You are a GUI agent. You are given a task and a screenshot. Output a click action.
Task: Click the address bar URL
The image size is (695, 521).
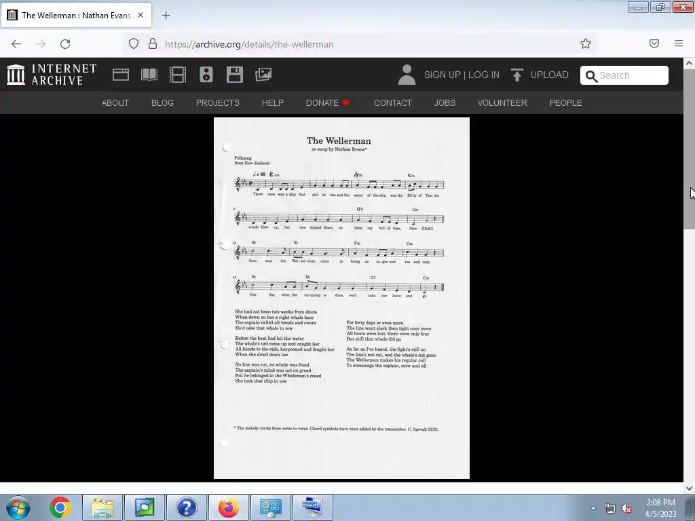point(249,44)
